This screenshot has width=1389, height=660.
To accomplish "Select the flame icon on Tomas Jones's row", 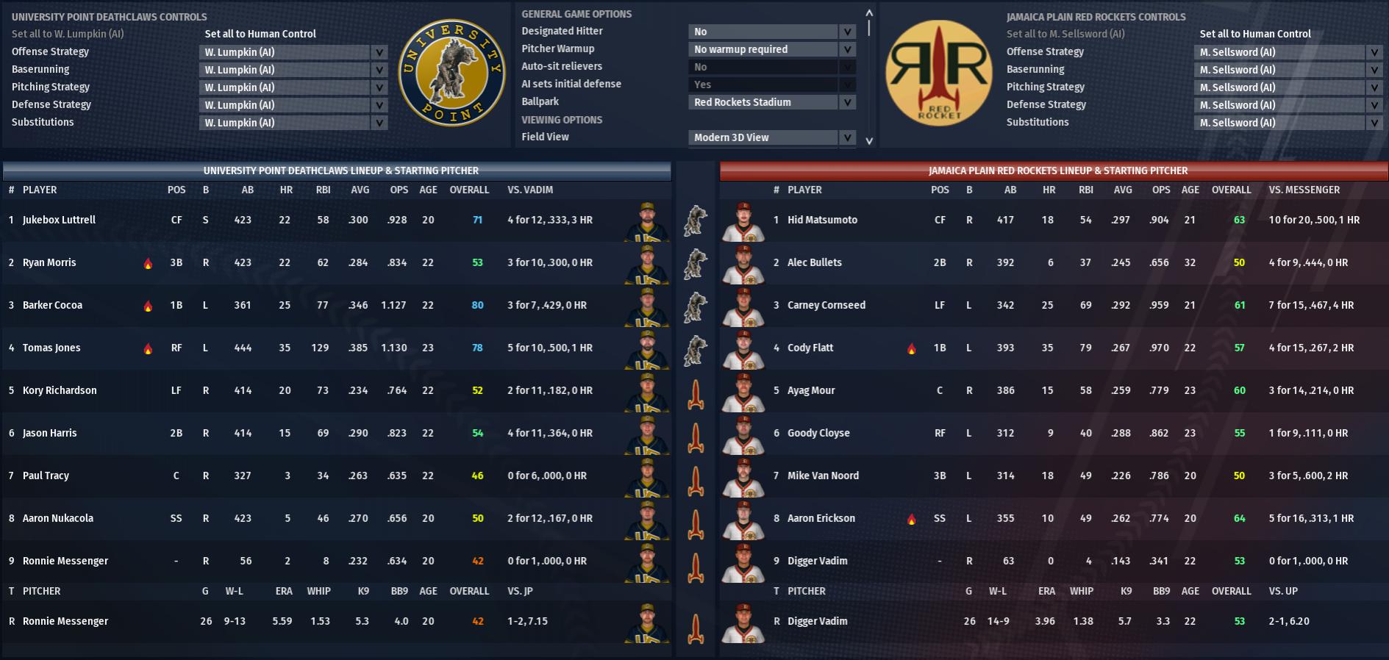I will tap(148, 348).
